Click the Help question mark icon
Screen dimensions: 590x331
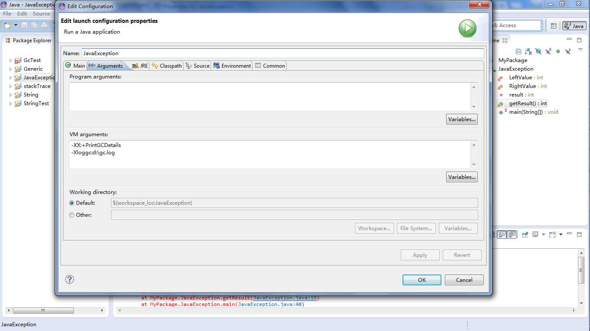click(x=70, y=279)
